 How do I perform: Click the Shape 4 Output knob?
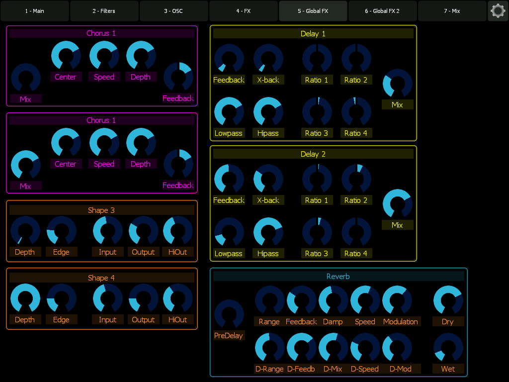pos(144,298)
